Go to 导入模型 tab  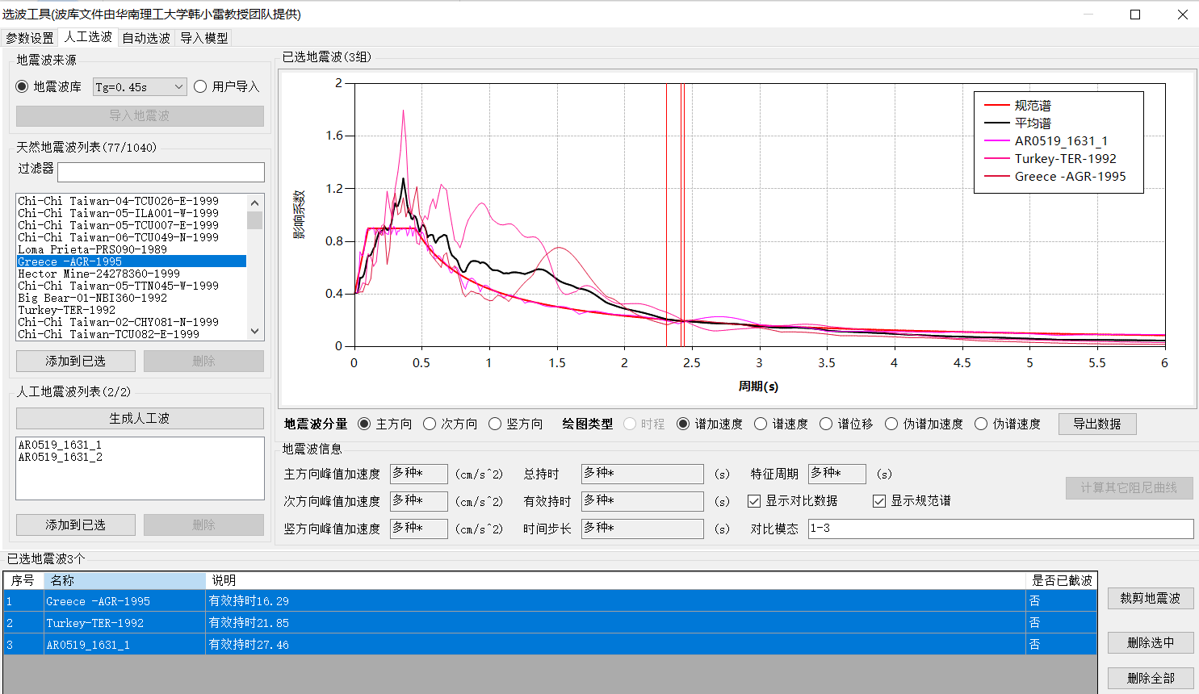pos(203,38)
